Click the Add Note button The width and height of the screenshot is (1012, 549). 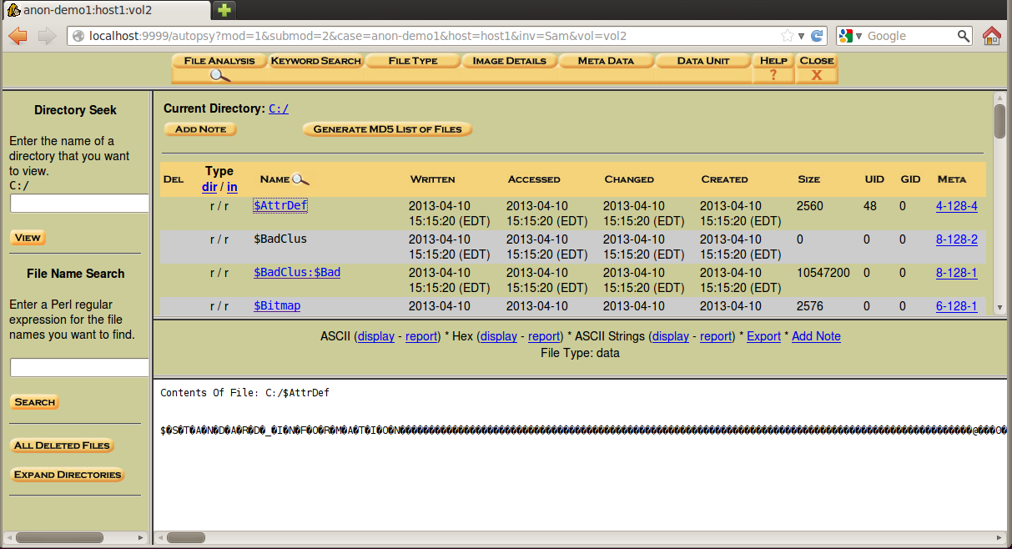coord(200,129)
